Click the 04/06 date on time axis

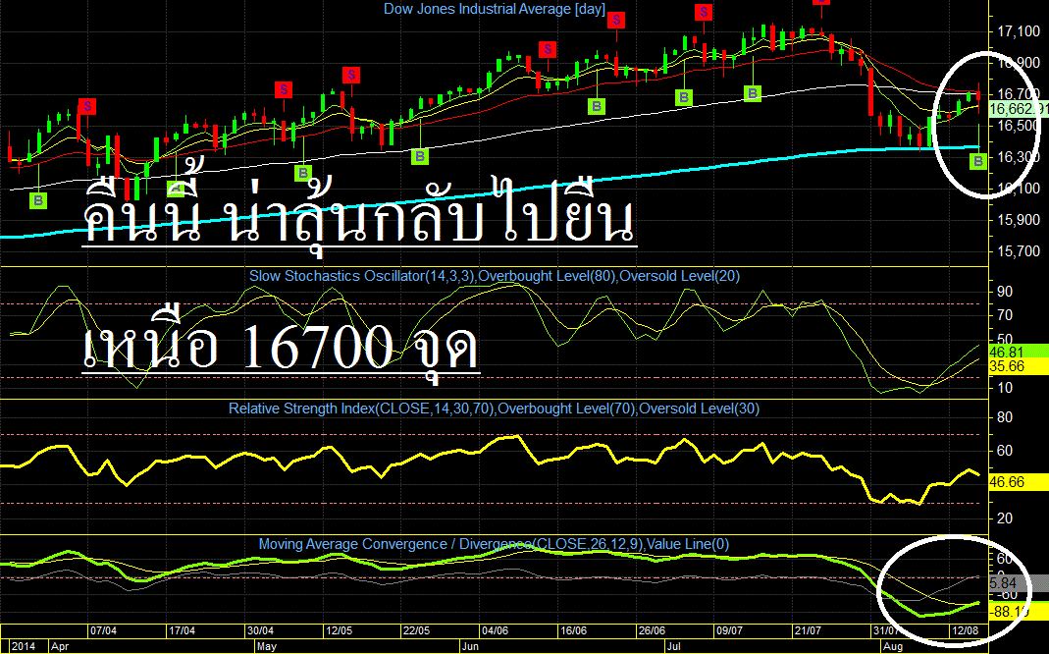pos(496,630)
